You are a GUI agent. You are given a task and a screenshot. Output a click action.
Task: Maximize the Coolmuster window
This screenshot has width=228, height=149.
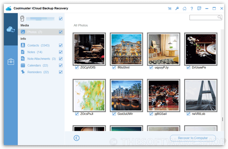(x=214, y=9)
